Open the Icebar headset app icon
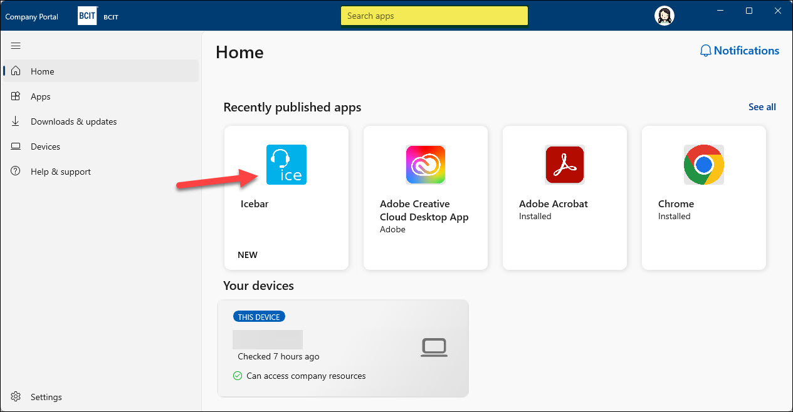Image resolution: width=793 pixels, height=412 pixels. tap(286, 165)
